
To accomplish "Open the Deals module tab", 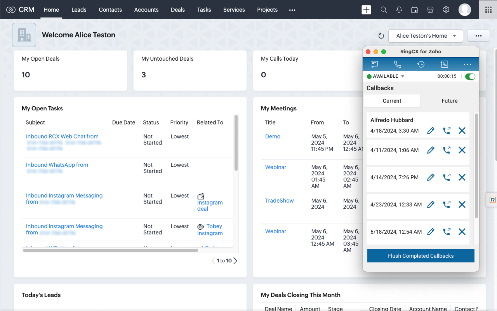I will point(178,10).
